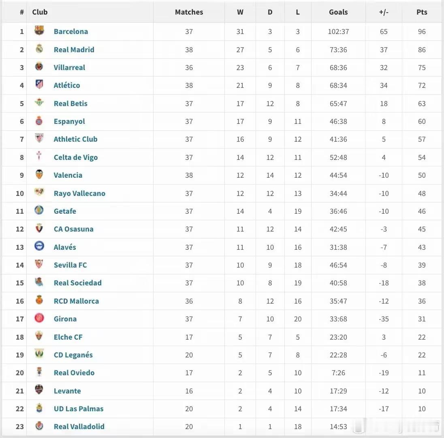The height and width of the screenshot is (438, 444).
Task: Click the Atlético club crest icon
Action: click(x=39, y=85)
